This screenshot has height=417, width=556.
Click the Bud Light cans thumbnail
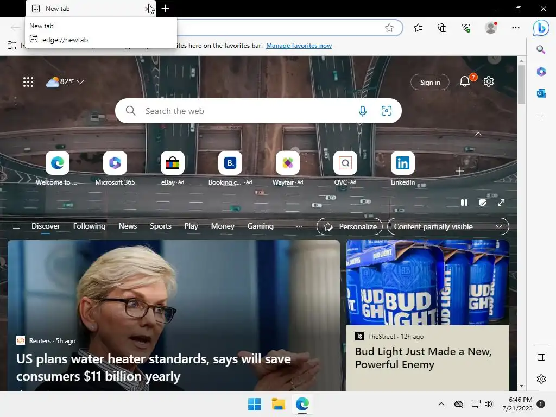pos(428,282)
